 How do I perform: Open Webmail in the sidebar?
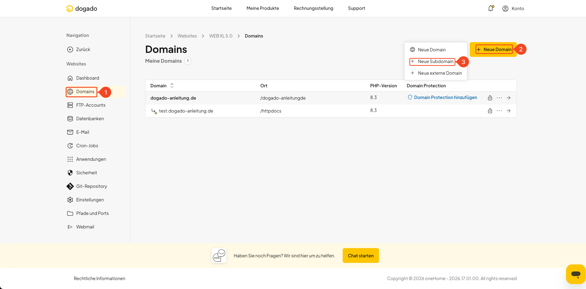pyautogui.click(x=81, y=227)
